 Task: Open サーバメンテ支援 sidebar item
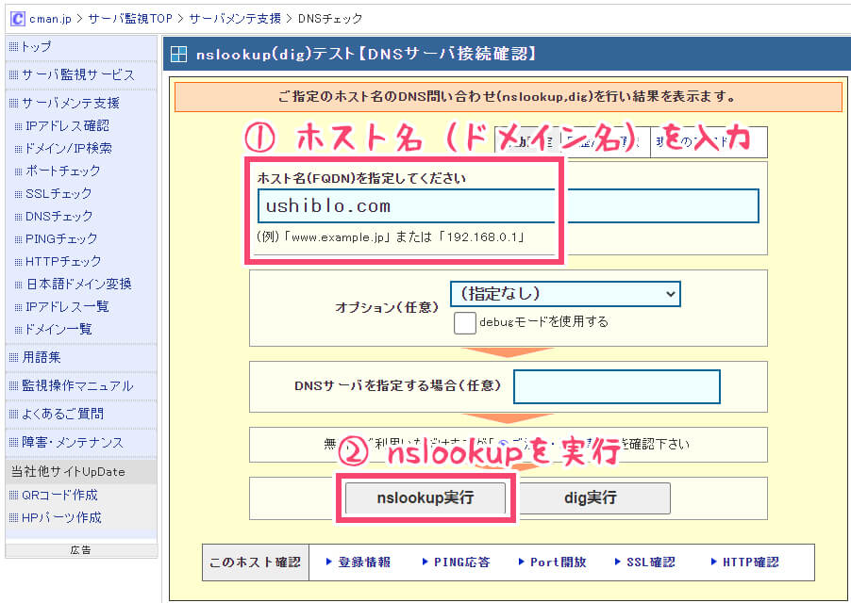click(x=71, y=103)
